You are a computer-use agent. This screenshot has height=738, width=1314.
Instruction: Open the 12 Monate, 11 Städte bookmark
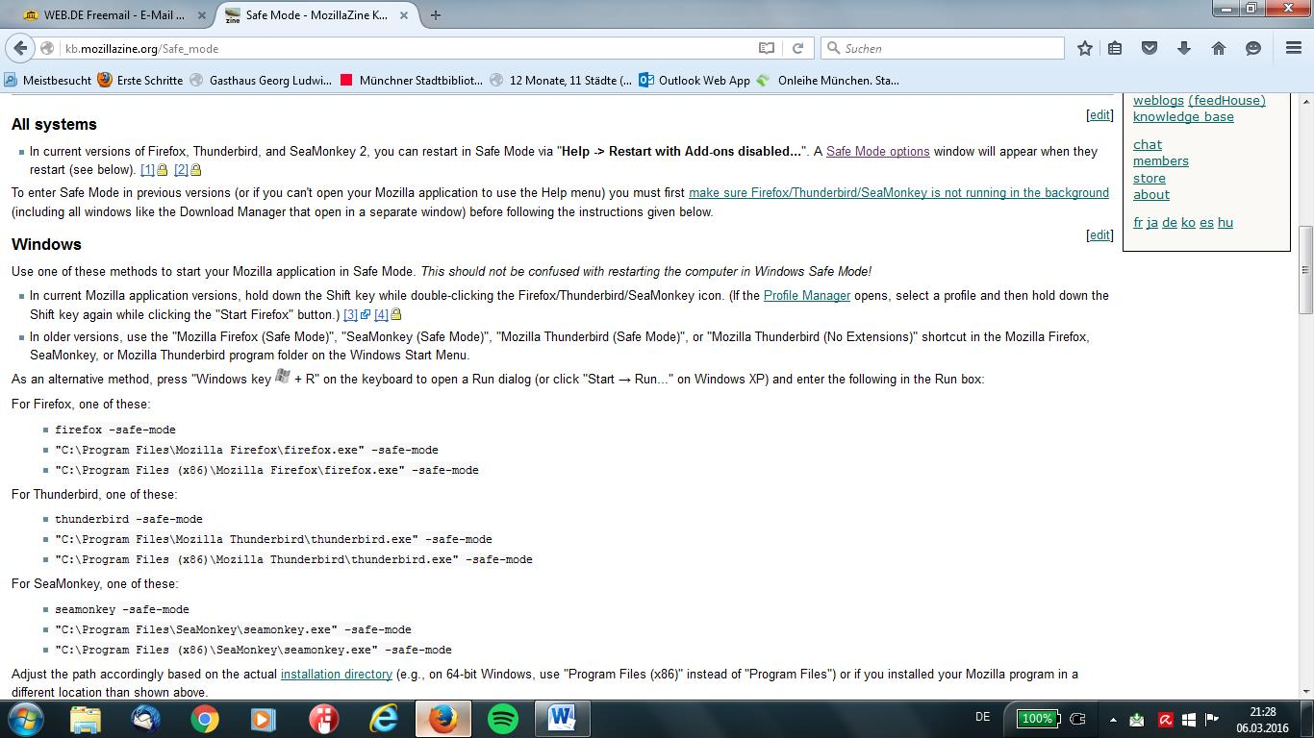(561, 81)
